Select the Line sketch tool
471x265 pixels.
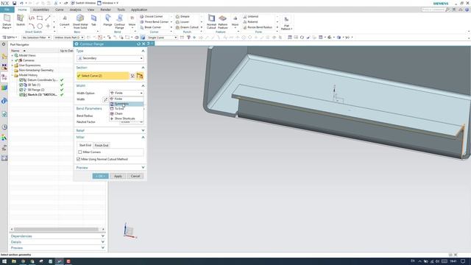[47, 18]
